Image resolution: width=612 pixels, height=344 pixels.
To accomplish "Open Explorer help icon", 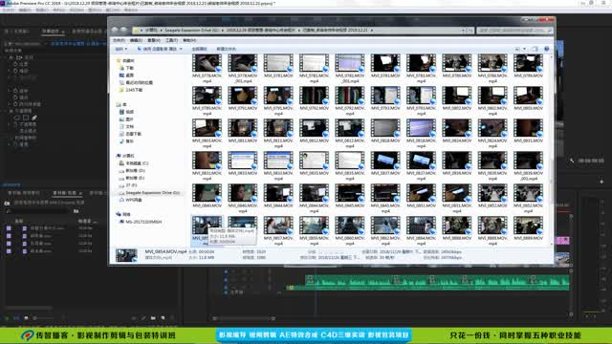I will coord(546,49).
